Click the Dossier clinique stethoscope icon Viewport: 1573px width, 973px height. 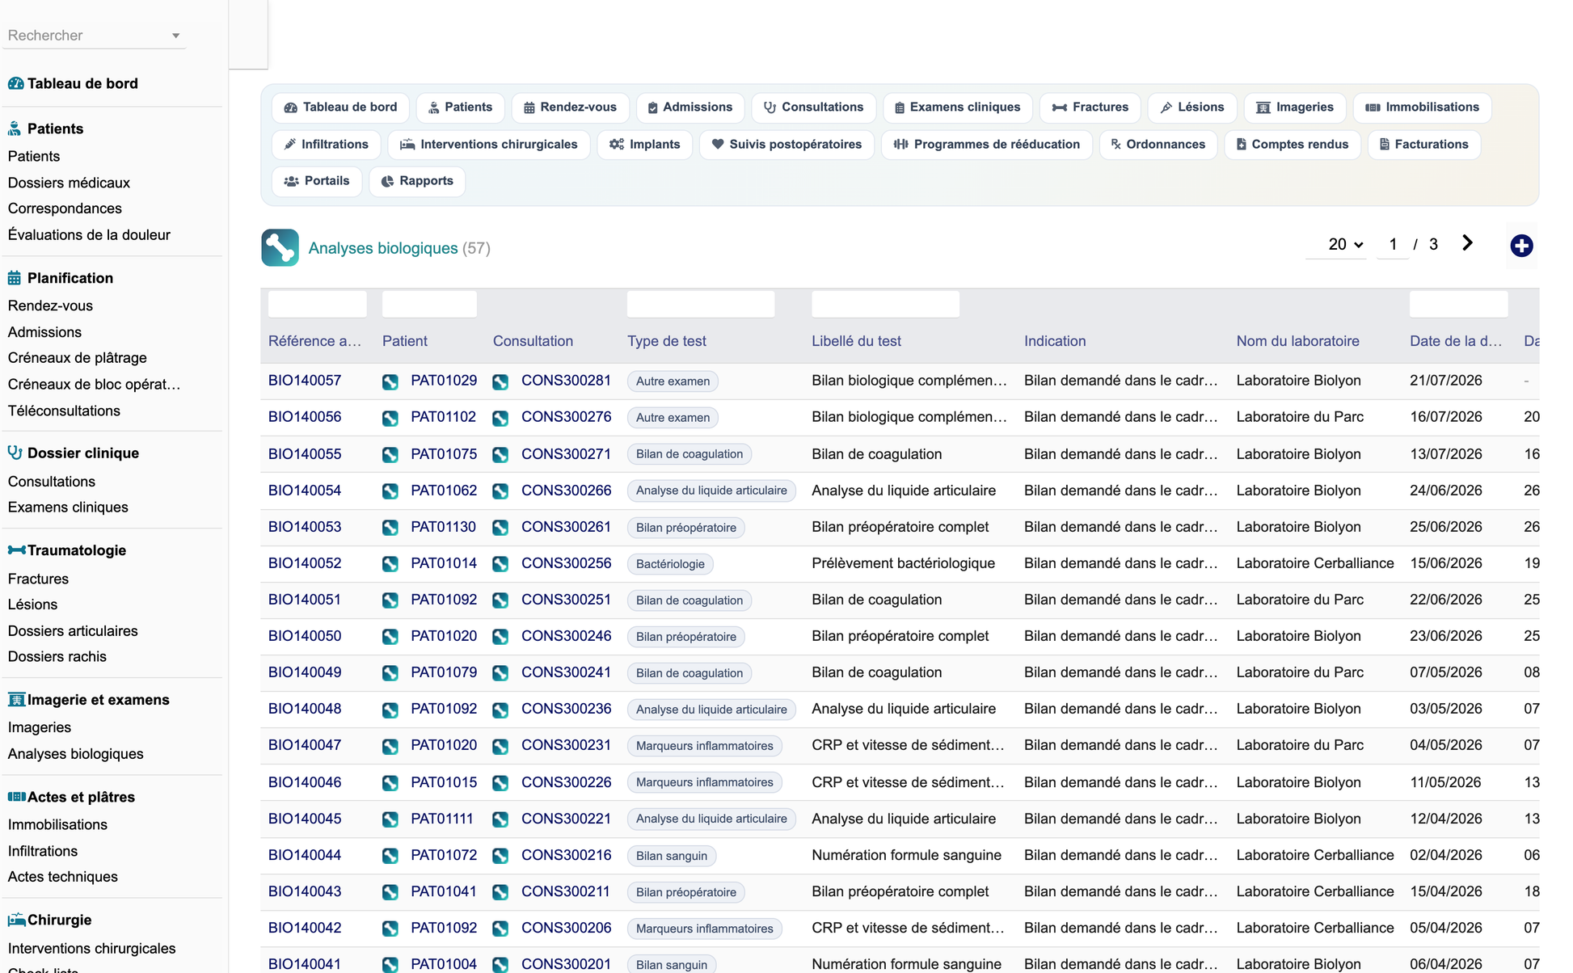tap(15, 453)
